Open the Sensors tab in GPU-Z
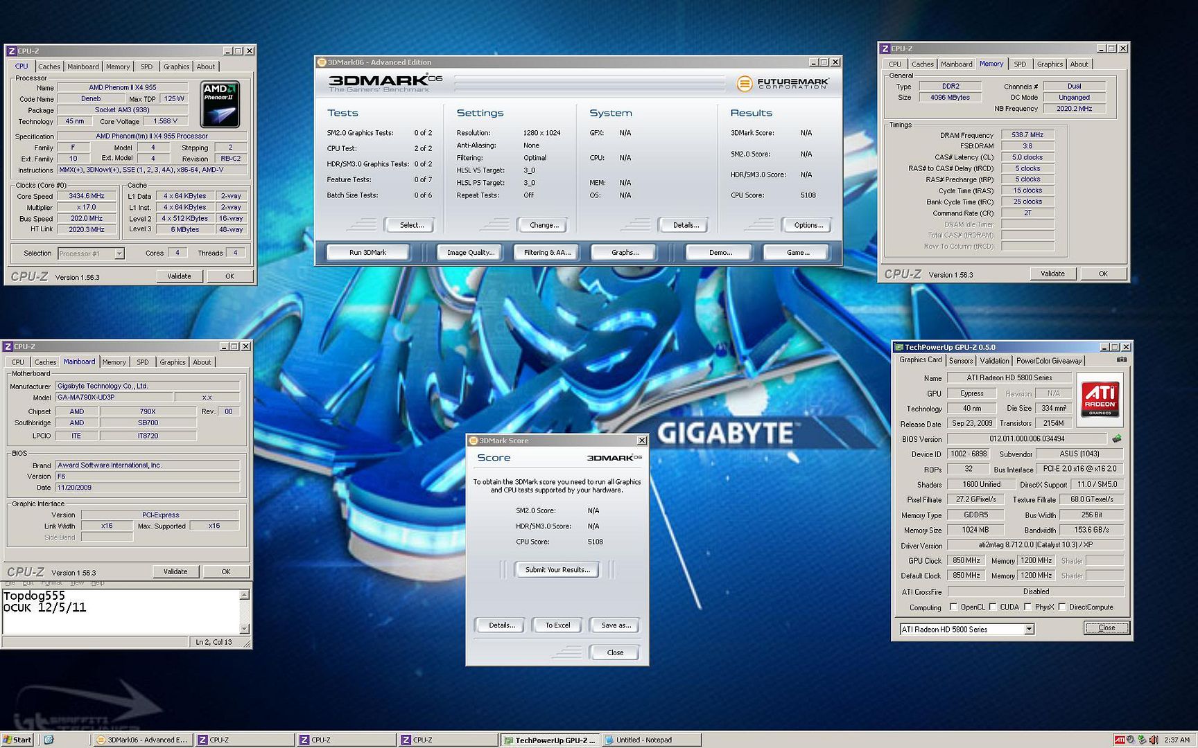Screen dimensions: 1198x748 tap(960, 361)
